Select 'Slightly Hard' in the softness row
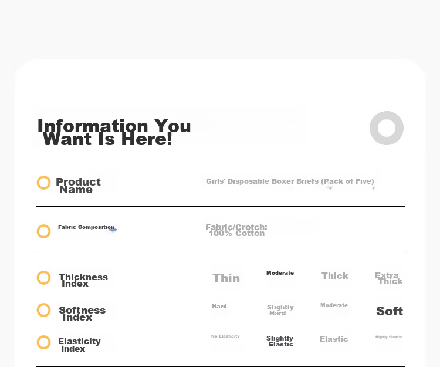The height and width of the screenshot is (367, 440). coord(280,310)
